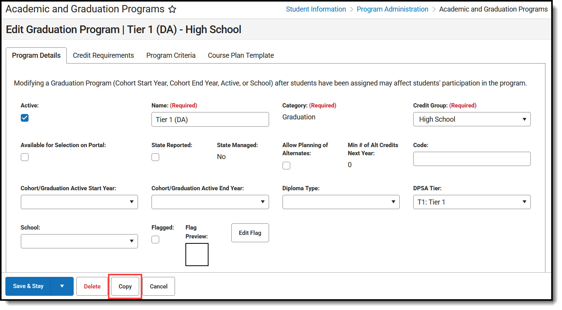Select the Program Details tab
562x310 pixels.
tap(36, 55)
